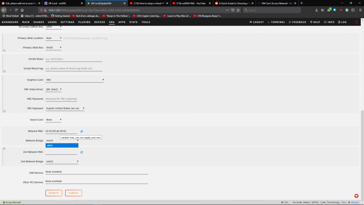This screenshot has width=364, height=205.
Task: Open the STATS menu
Action: pos(134,22)
